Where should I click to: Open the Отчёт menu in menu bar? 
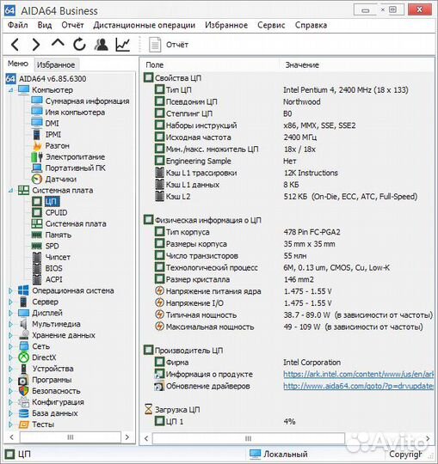tap(72, 25)
